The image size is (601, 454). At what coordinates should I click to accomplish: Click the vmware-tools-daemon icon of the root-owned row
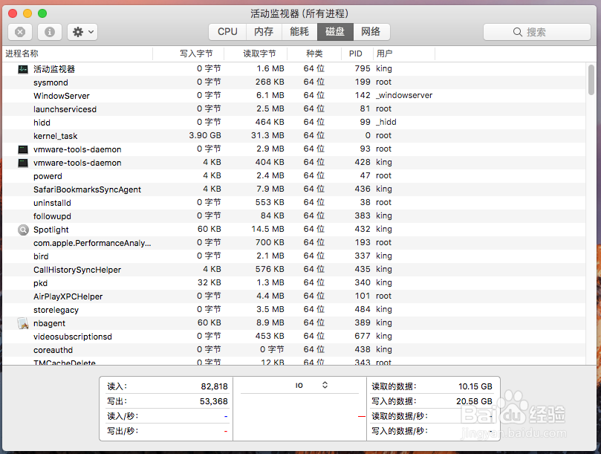(x=23, y=149)
